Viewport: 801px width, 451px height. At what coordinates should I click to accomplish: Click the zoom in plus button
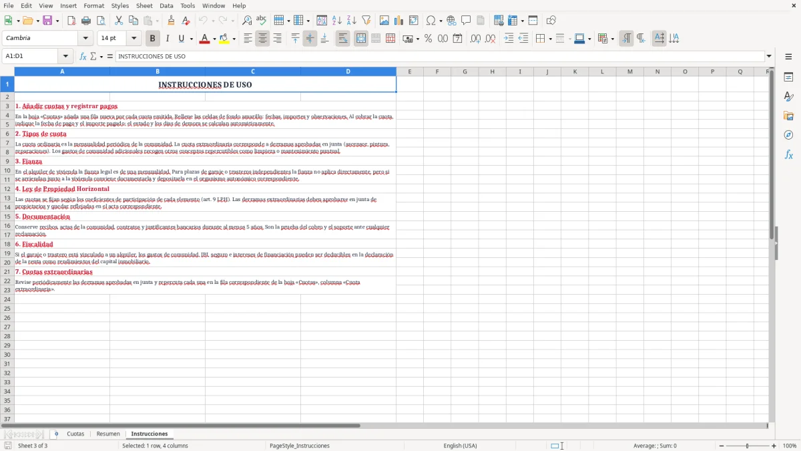(x=774, y=446)
